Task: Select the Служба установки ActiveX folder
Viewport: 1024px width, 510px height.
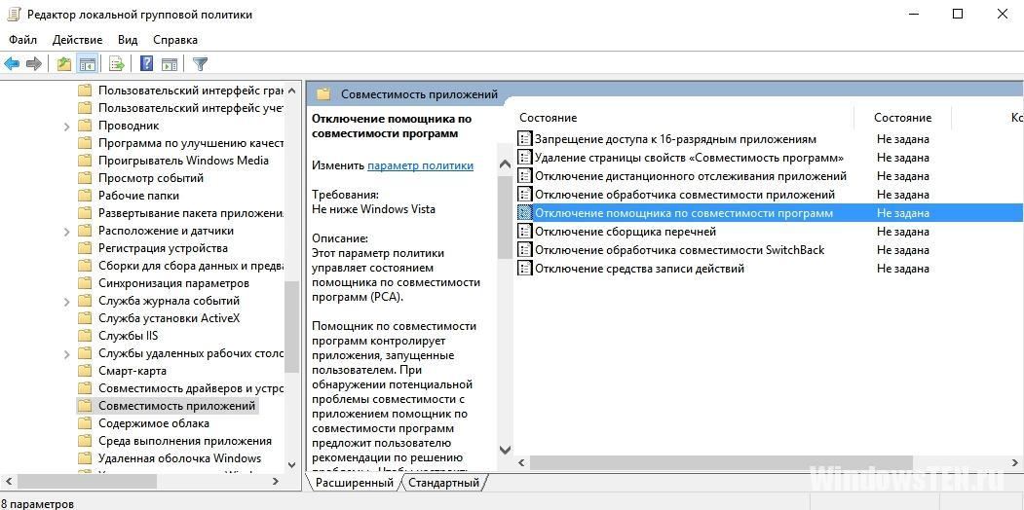Action: click(170, 318)
